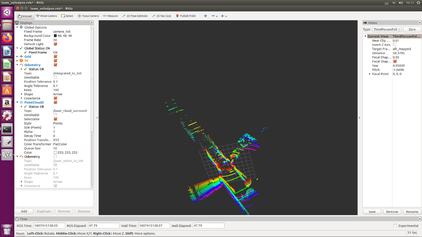Open the Trash in the dock
422x237 pixels.
7,229
